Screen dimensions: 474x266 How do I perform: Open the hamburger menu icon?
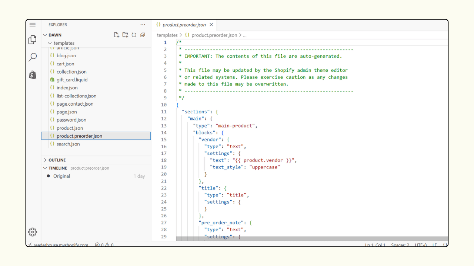(33, 25)
